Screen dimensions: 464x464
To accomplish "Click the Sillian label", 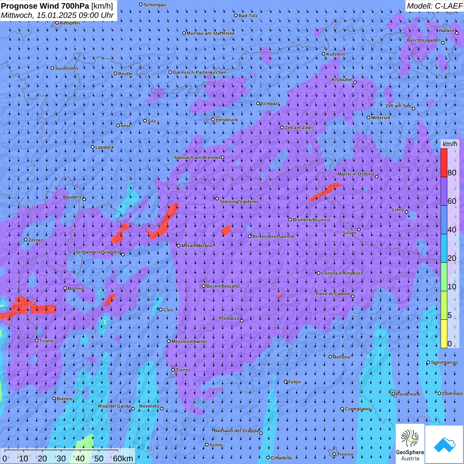I will [x=349, y=233].
